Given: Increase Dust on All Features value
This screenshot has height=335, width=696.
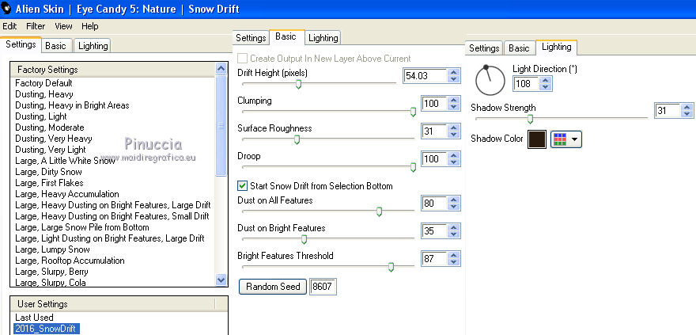Looking at the screenshot, I should (453, 200).
